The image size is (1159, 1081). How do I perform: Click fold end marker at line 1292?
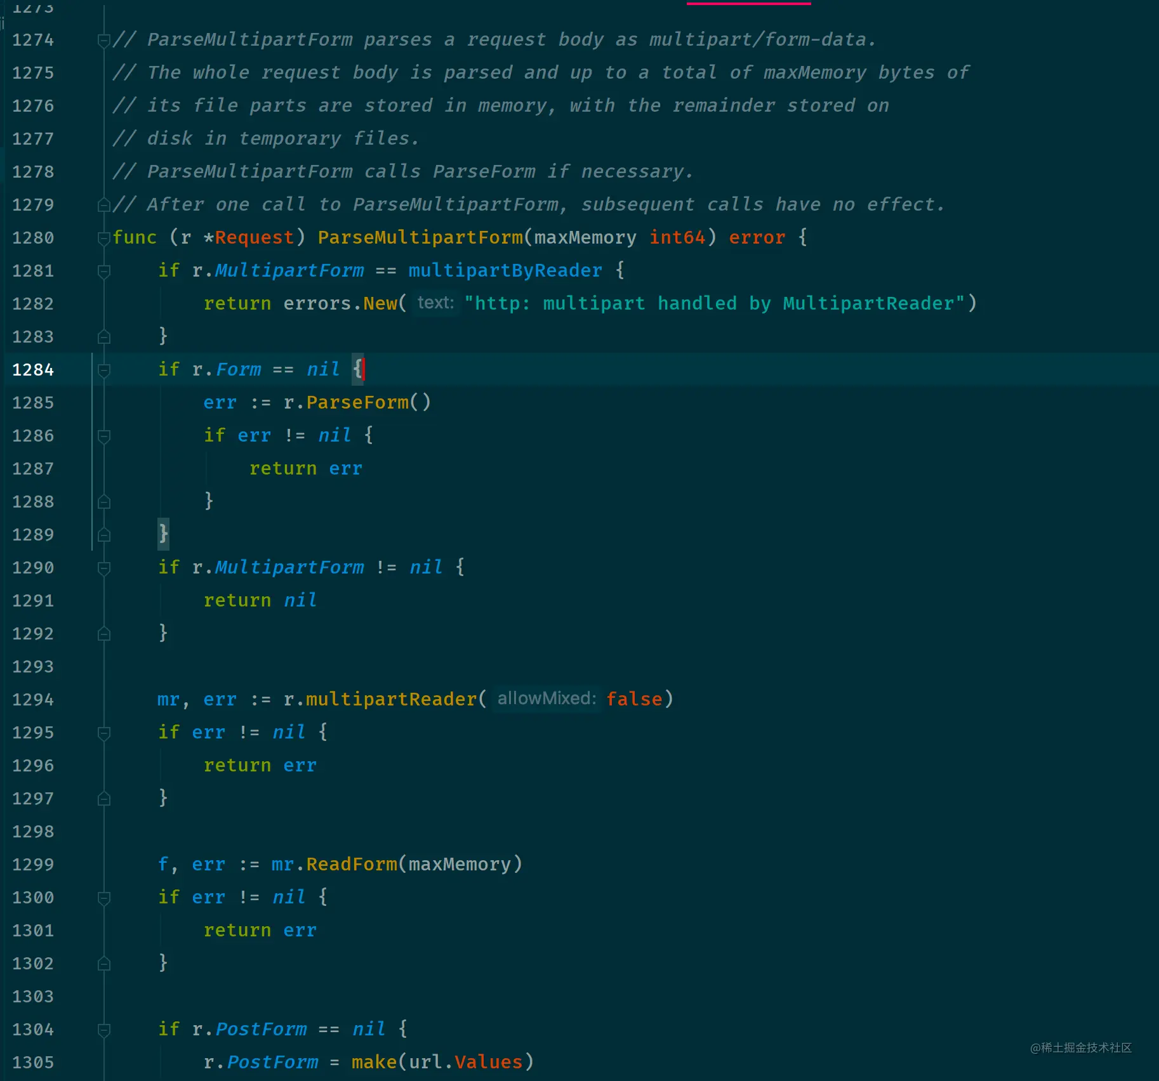[104, 633]
